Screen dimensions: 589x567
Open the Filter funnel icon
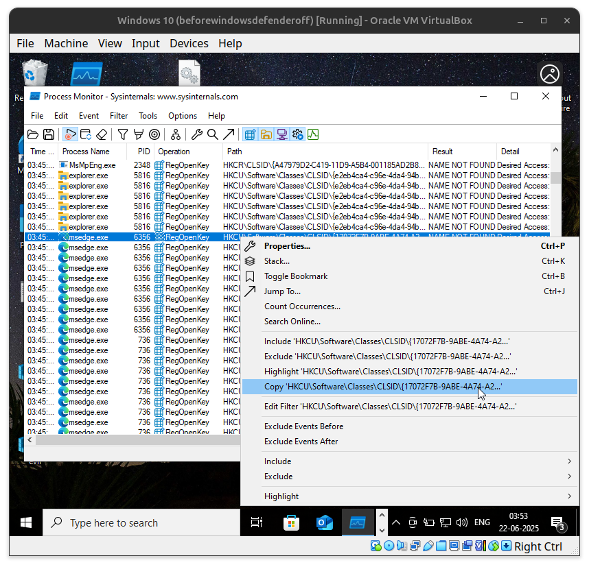pyautogui.click(x=122, y=134)
